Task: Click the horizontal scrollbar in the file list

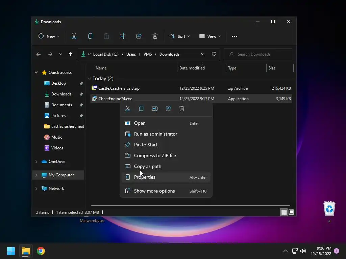Action: 191,205
